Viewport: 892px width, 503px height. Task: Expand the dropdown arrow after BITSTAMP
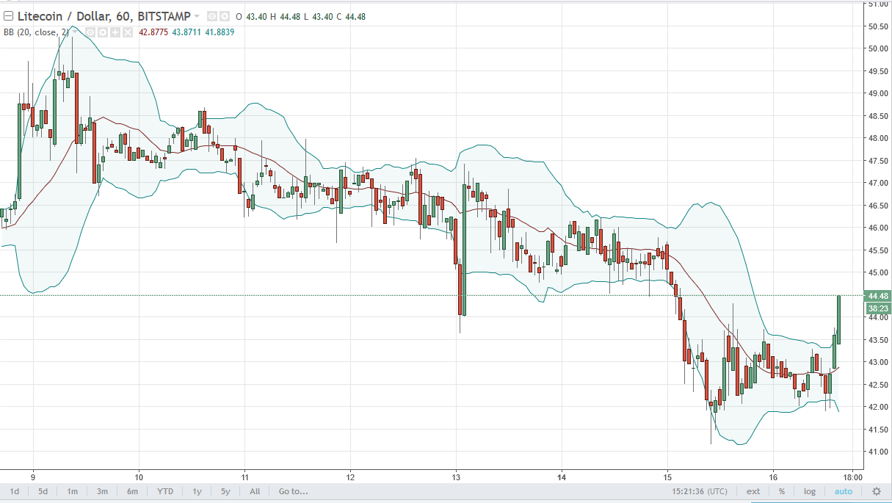coord(197,16)
